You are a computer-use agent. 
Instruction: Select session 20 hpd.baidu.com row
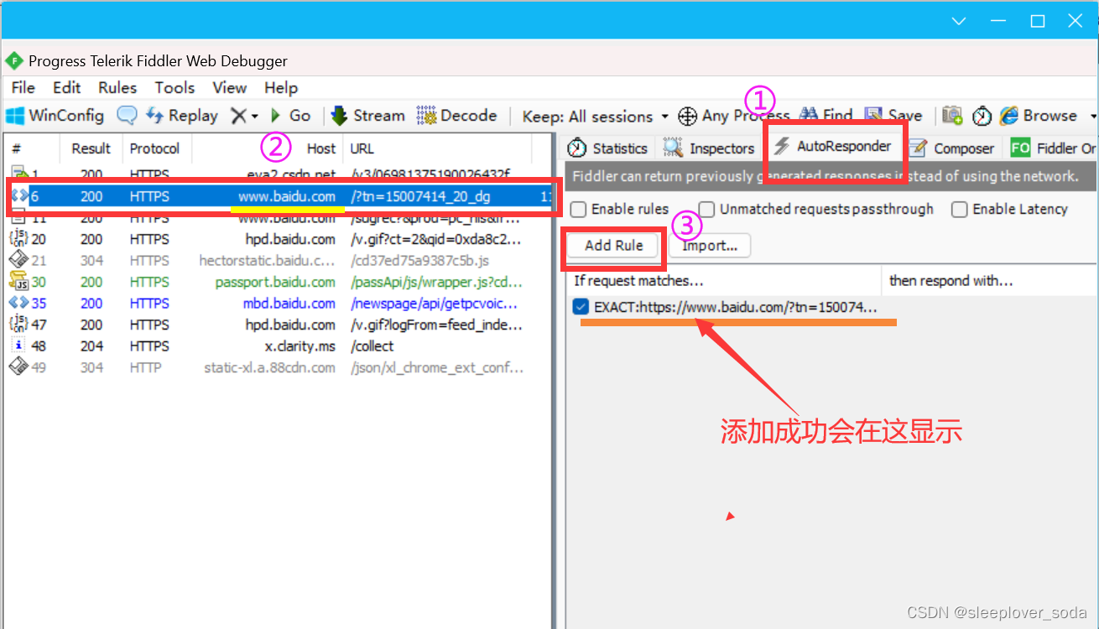pos(279,239)
